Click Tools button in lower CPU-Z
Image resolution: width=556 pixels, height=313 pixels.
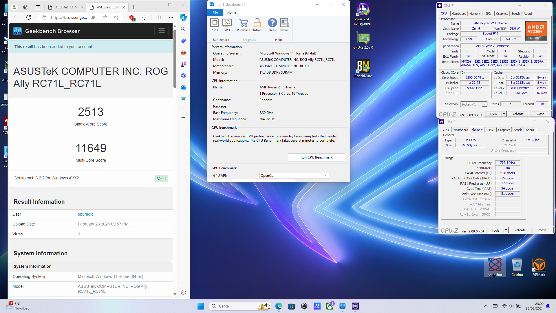pyautogui.click(x=495, y=230)
